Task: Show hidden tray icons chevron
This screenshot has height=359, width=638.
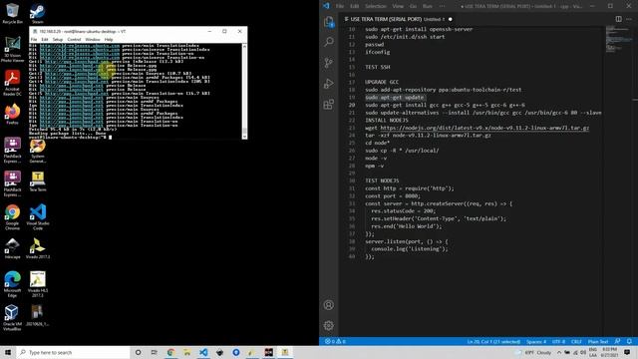Action: (x=559, y=352)
